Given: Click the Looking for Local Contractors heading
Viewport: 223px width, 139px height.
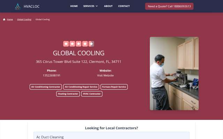Looking at the screenshot, I should click(x=111, y=128).
